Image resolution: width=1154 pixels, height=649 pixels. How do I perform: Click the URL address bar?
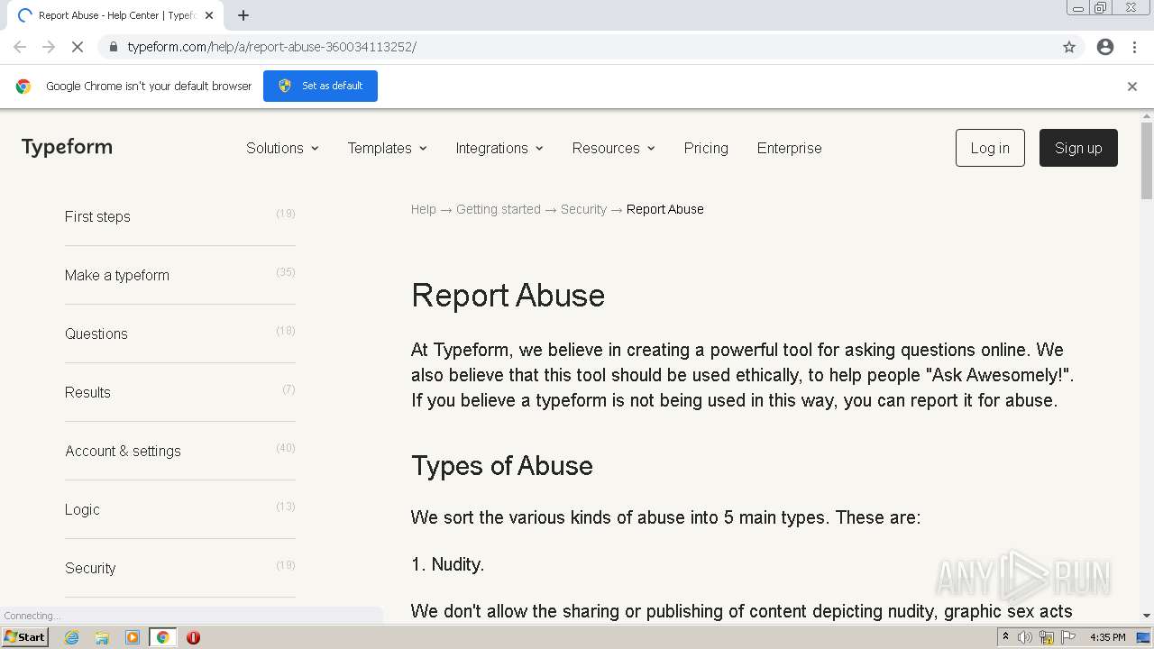(x=577, y=47)
